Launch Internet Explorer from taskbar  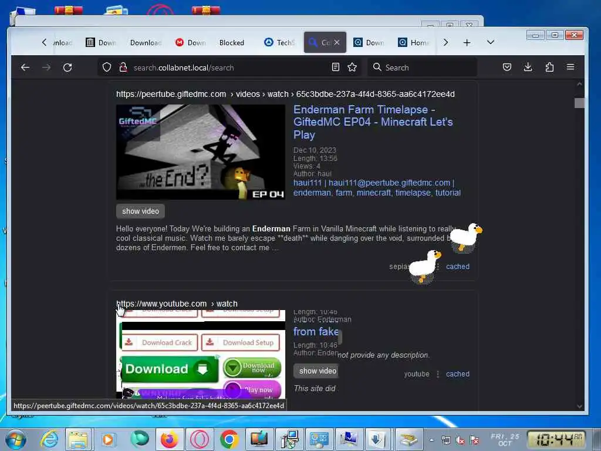click(49, 439)
